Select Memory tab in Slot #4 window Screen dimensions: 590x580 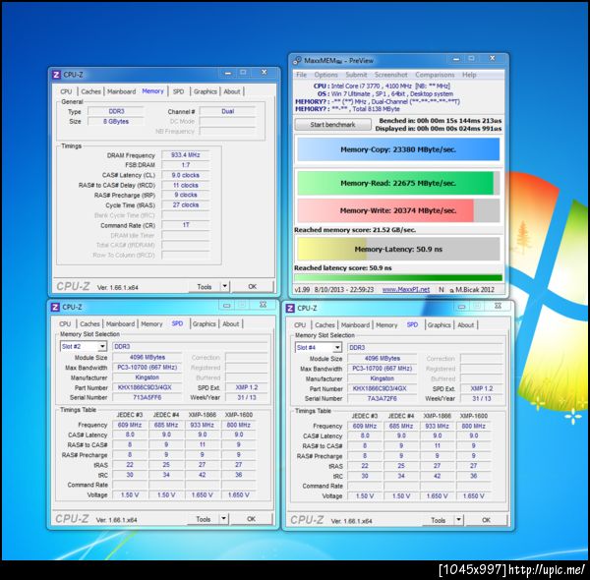[x=386, y=325]
